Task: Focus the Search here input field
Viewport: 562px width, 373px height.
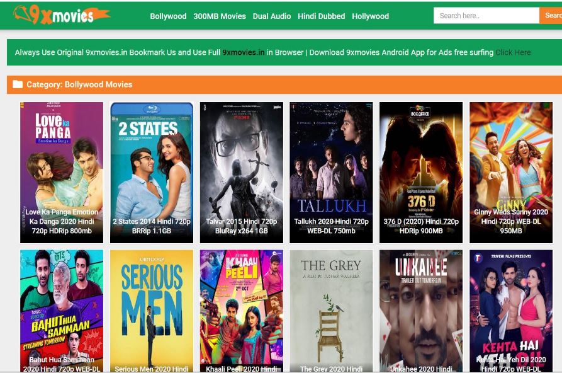Action: click(486, 16)
